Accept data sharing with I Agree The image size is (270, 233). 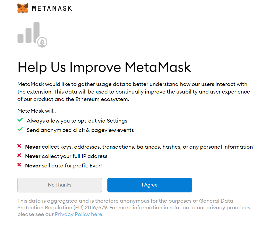click(x=150, y=185)
